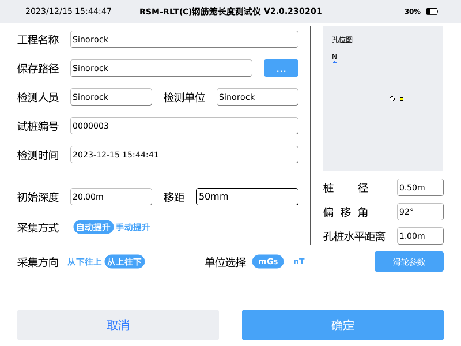
Task: Select 自动提升 acquisition mode
Action: pos(93,227)
